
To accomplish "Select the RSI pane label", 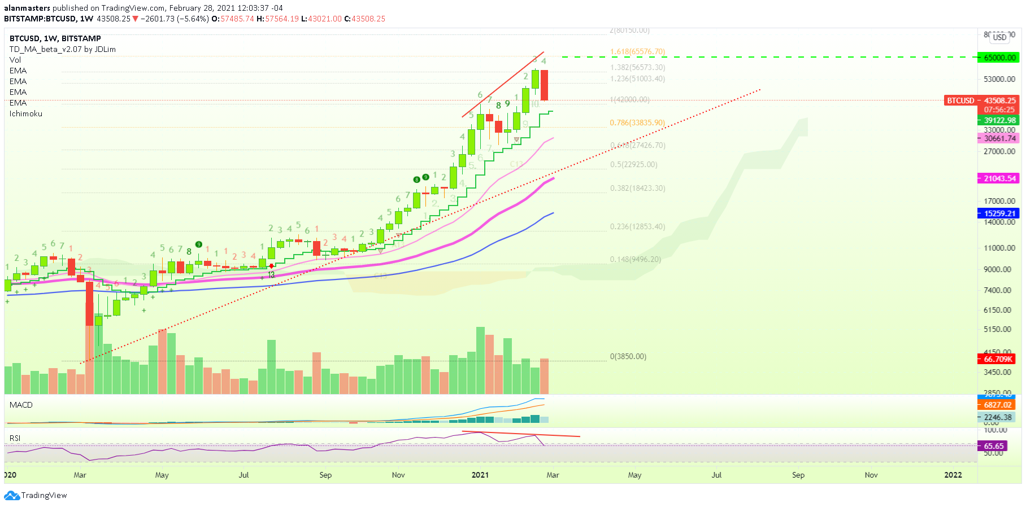I will click(15, 438).
